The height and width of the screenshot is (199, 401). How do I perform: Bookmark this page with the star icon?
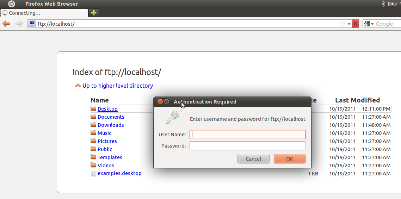[x=343, y=24]
